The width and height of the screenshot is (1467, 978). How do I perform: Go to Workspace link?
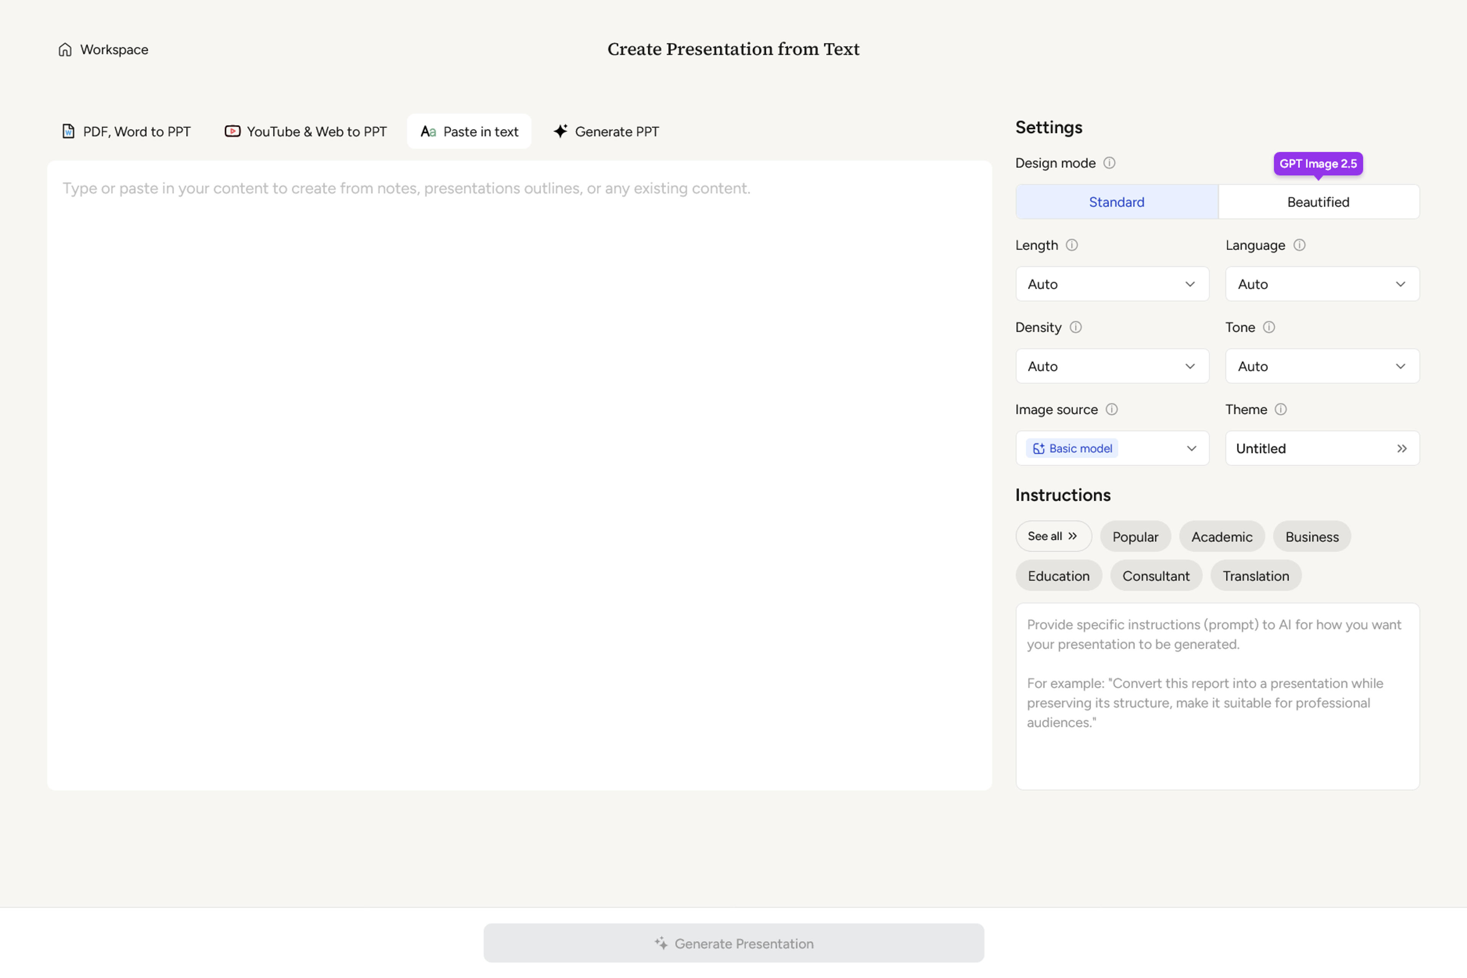tap(103, 49)
